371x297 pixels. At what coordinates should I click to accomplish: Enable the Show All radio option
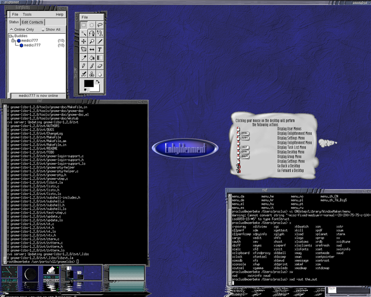point(43,29)
